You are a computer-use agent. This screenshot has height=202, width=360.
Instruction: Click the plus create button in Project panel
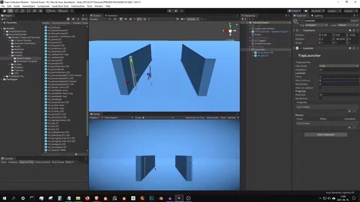(2, 19)
